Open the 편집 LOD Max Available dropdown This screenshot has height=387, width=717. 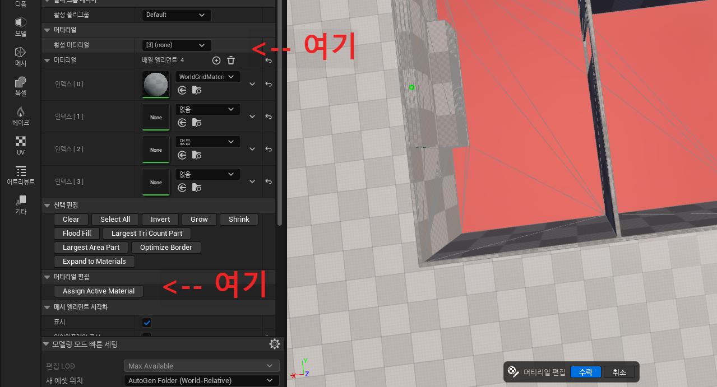[202, 366]
